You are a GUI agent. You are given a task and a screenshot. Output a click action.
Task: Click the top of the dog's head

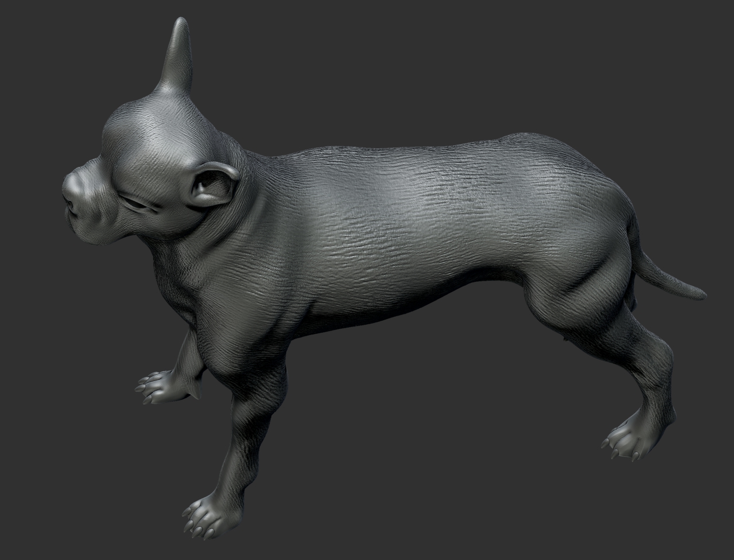155,115
